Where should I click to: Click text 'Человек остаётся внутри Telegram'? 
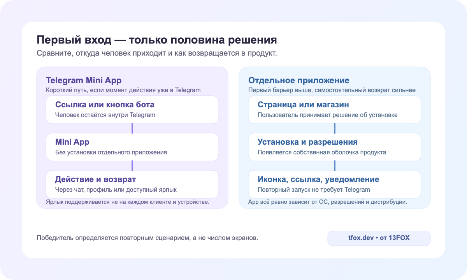[x=105, y=115]
